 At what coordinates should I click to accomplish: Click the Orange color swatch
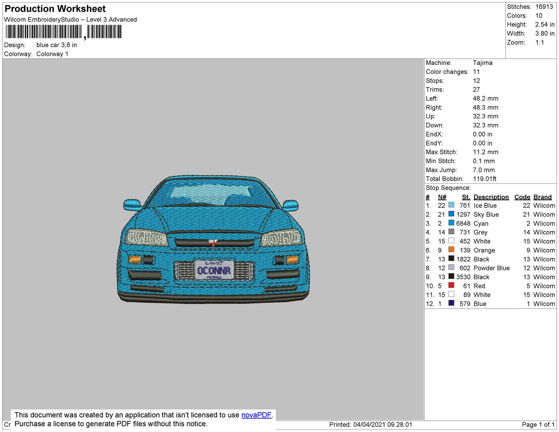451,250
